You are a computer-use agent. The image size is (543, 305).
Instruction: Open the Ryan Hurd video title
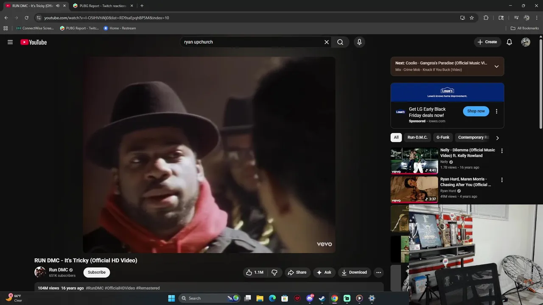point(466,182)
